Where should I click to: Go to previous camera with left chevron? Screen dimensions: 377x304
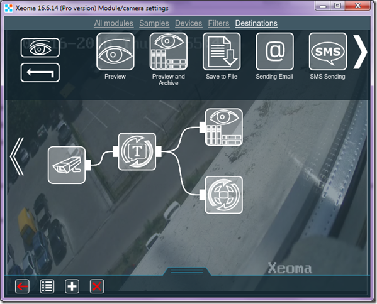pyautogui.click(x=17, y=156)
